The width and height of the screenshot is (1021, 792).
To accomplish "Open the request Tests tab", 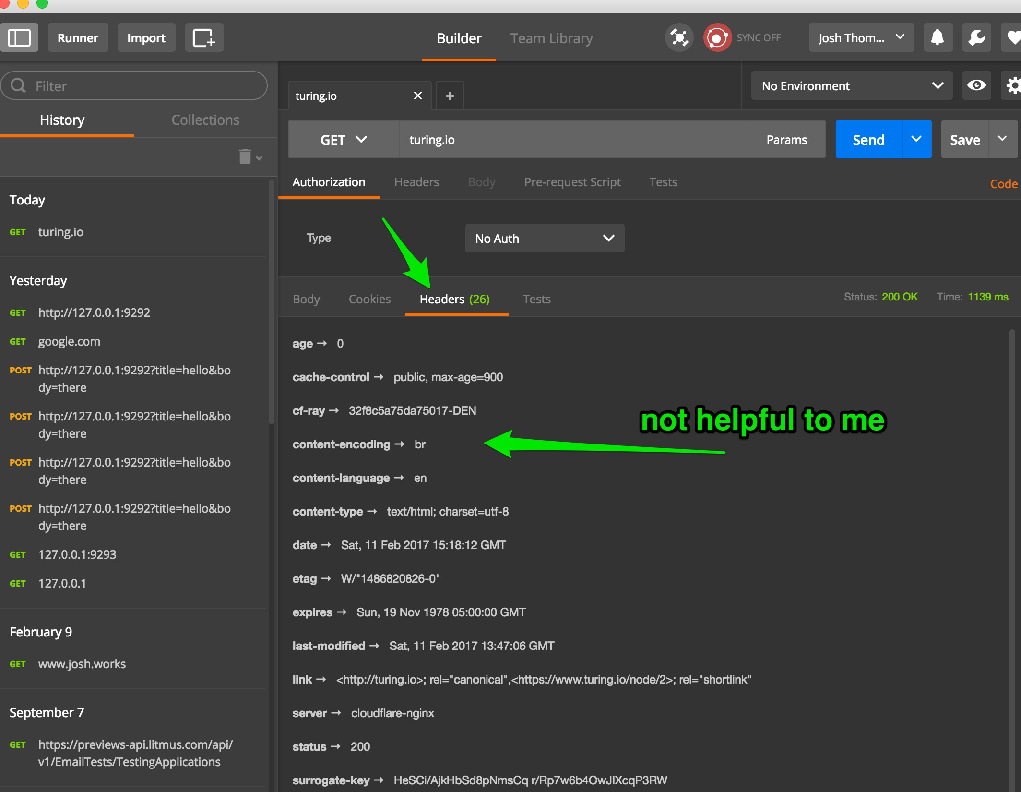I will [x=663, y=182].
